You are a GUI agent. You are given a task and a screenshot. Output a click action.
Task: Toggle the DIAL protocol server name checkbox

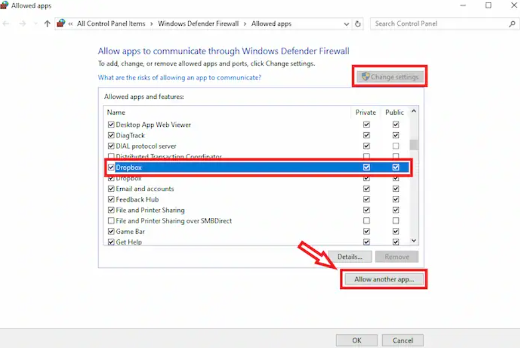pos(111,146)
